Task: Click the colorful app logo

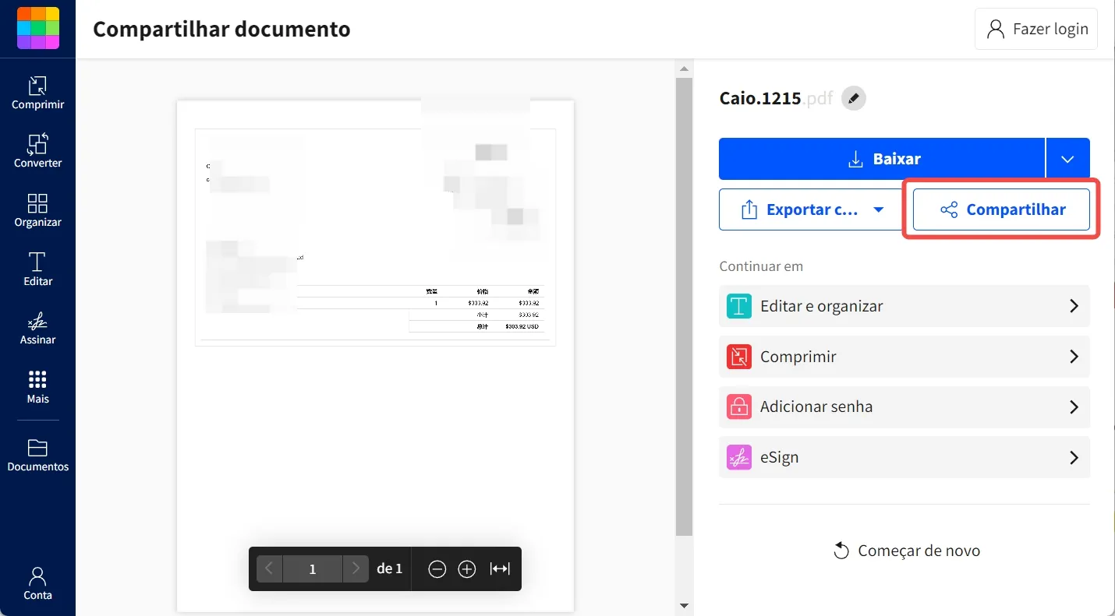Action: click(37, 29)
